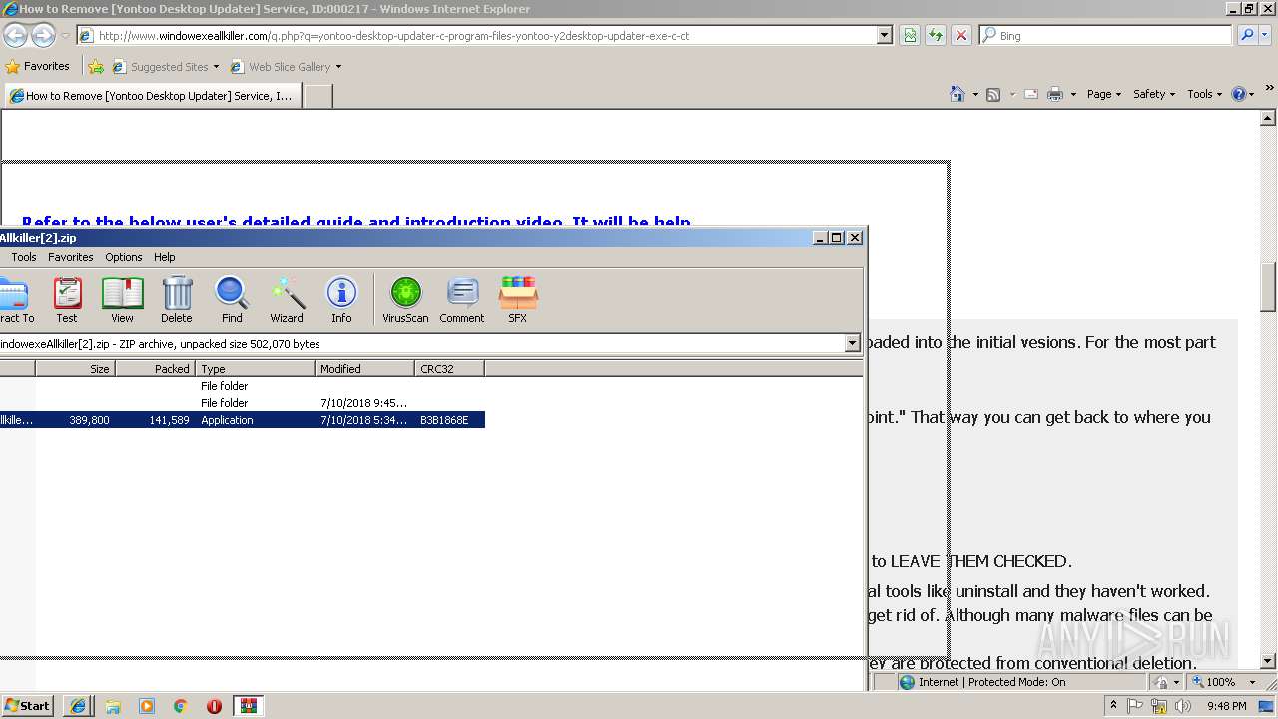Open the WinRAR Help menu
This screenshot has width=1278, height=719.
coord(165,257)
